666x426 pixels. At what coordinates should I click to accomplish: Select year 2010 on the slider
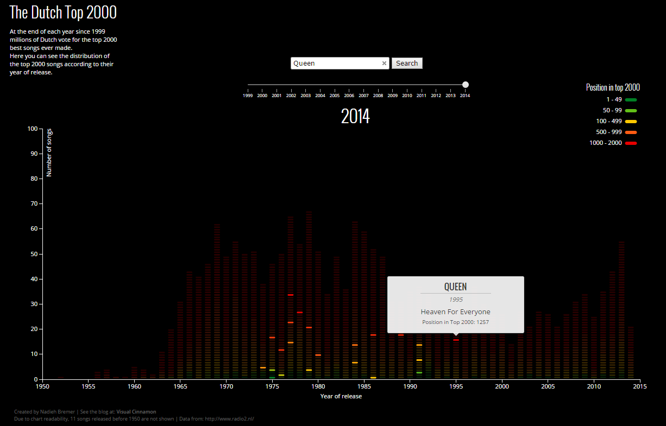click(x=407, y=95)
